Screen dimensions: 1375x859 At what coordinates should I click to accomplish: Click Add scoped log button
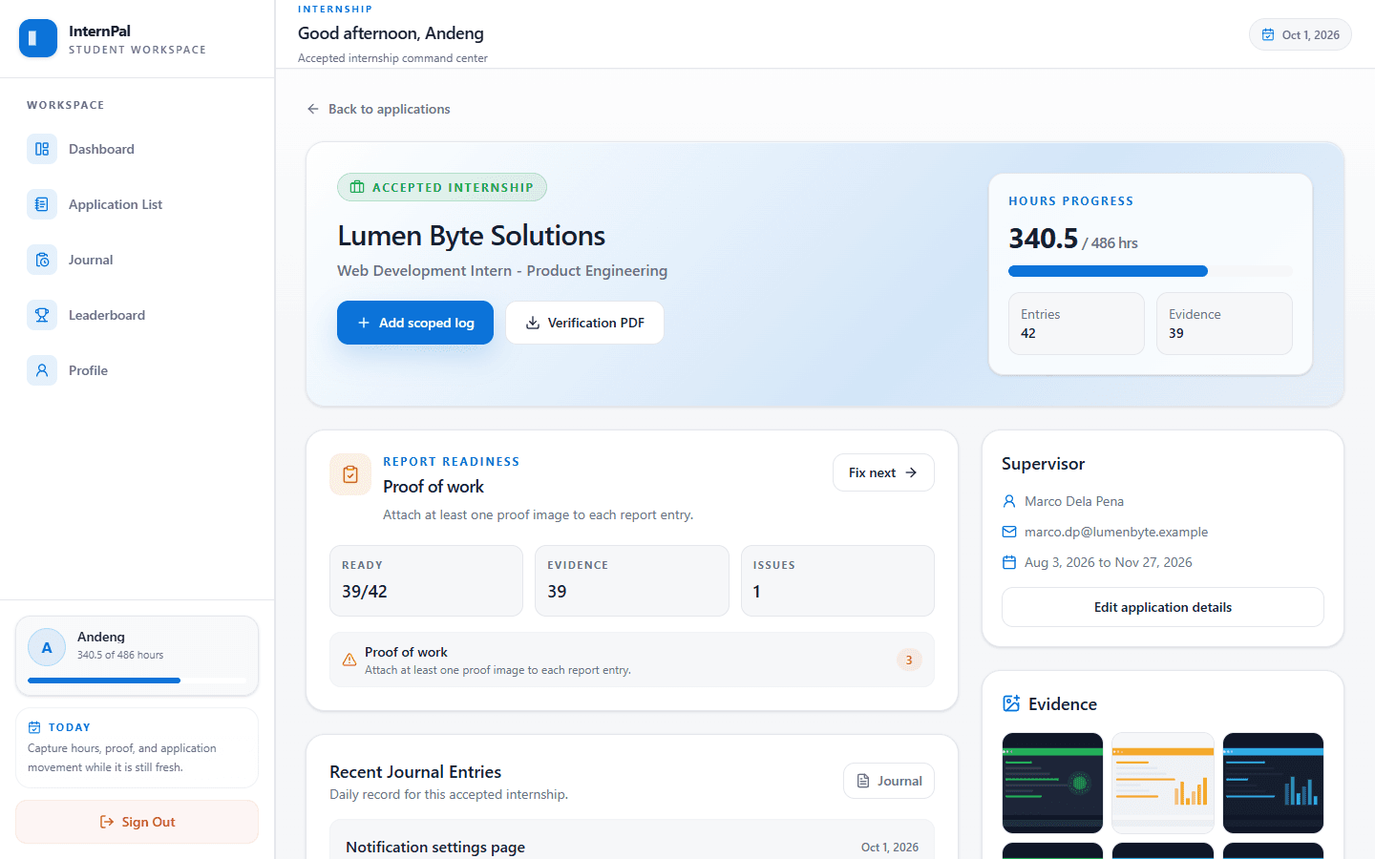[x=415, y=323]
